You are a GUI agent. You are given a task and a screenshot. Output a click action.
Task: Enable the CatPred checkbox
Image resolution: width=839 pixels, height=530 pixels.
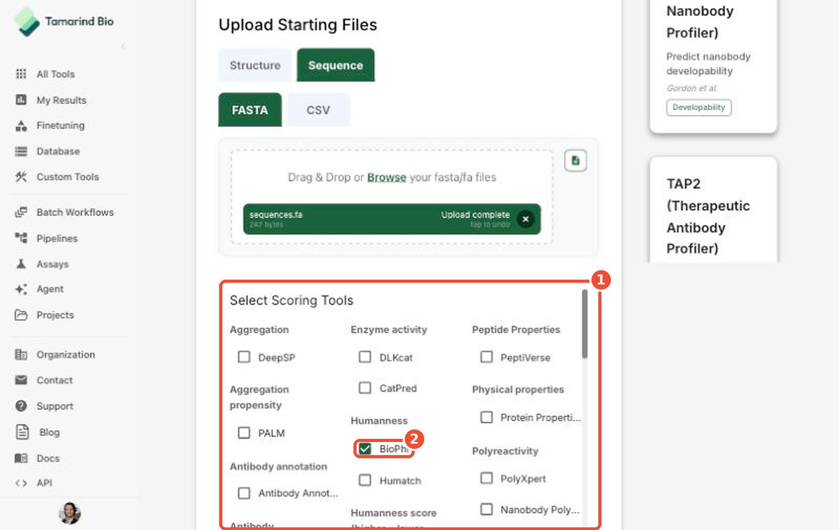365,388
